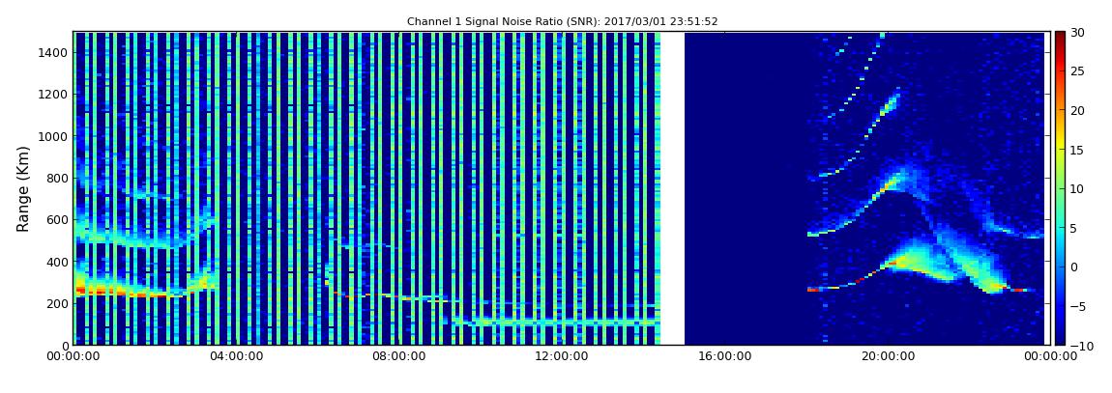This screenshot has width=1112, height=393.
Task: Click the 400 tick label on range axis
Action: click(x=57, y=262)
